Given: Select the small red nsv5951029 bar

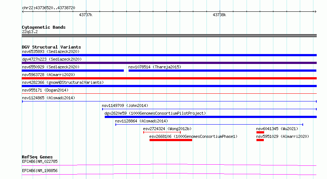Looking at the screenshot, I should tap(260, 140).
